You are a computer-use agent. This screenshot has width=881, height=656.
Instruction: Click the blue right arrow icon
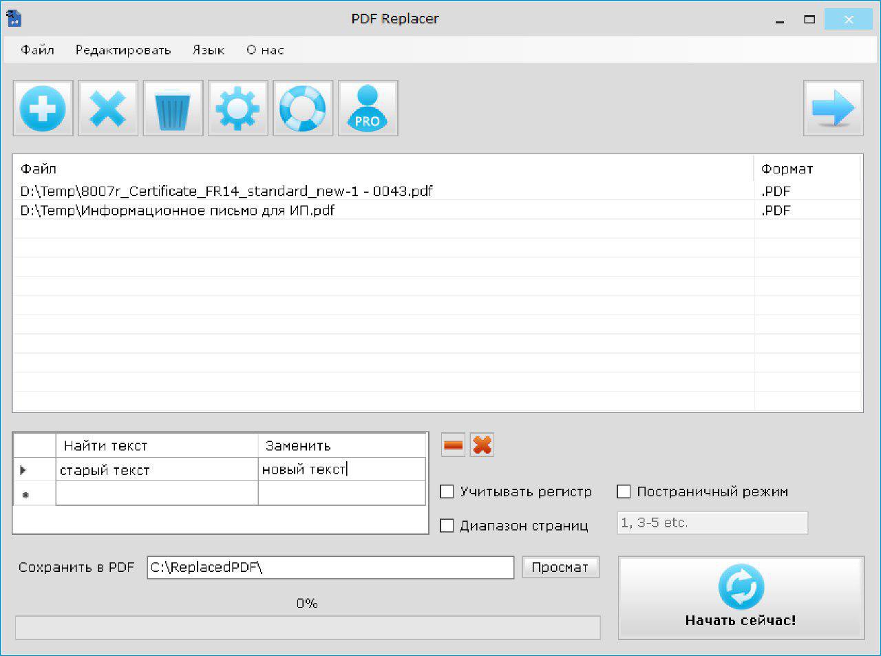click(833, 108)
